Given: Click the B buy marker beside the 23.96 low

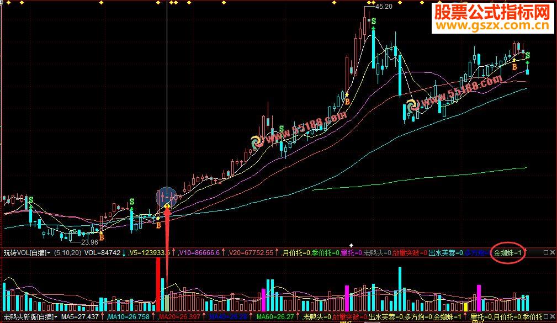Looking at the screenshot, I should coord(102,237).
